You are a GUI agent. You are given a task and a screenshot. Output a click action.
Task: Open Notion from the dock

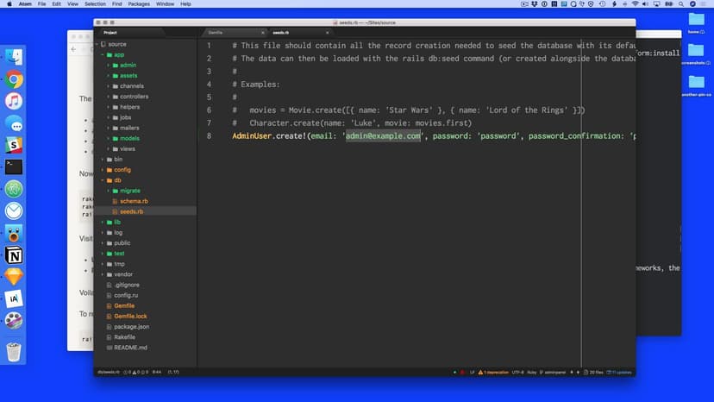point(14,255)
